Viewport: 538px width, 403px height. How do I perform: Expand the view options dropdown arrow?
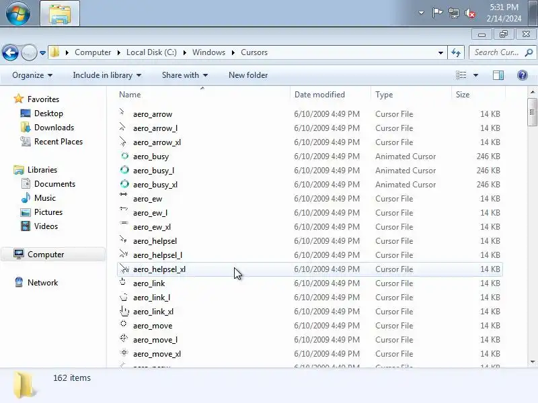pos(475,75)
